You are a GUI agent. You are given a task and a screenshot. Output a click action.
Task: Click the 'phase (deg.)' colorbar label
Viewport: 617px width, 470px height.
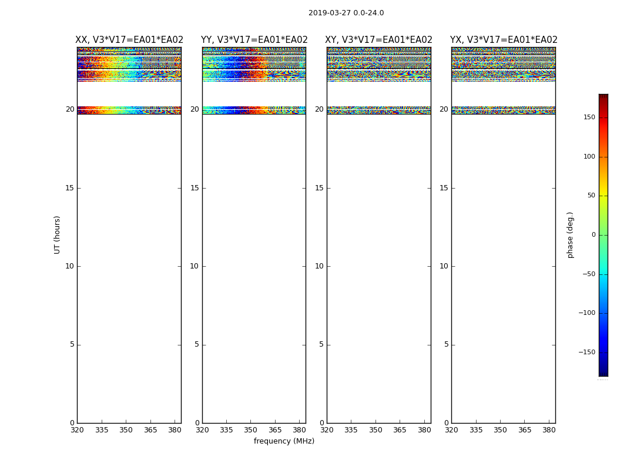click(x=570, y=235)
